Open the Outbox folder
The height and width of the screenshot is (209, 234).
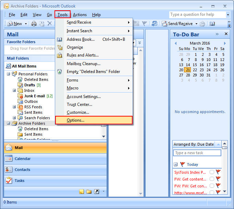tap(31, 101)
